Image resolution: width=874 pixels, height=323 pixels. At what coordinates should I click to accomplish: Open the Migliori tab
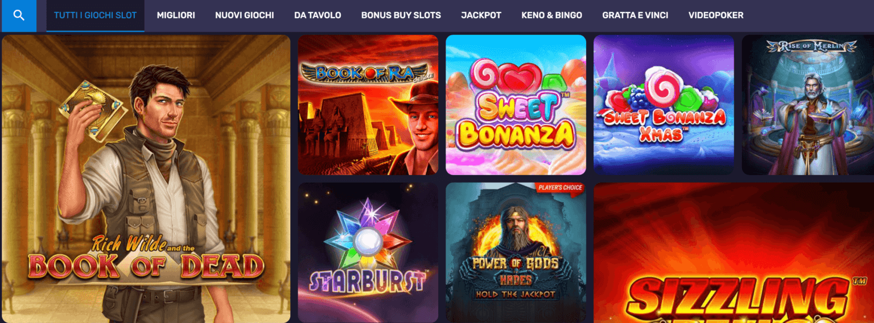176,15
